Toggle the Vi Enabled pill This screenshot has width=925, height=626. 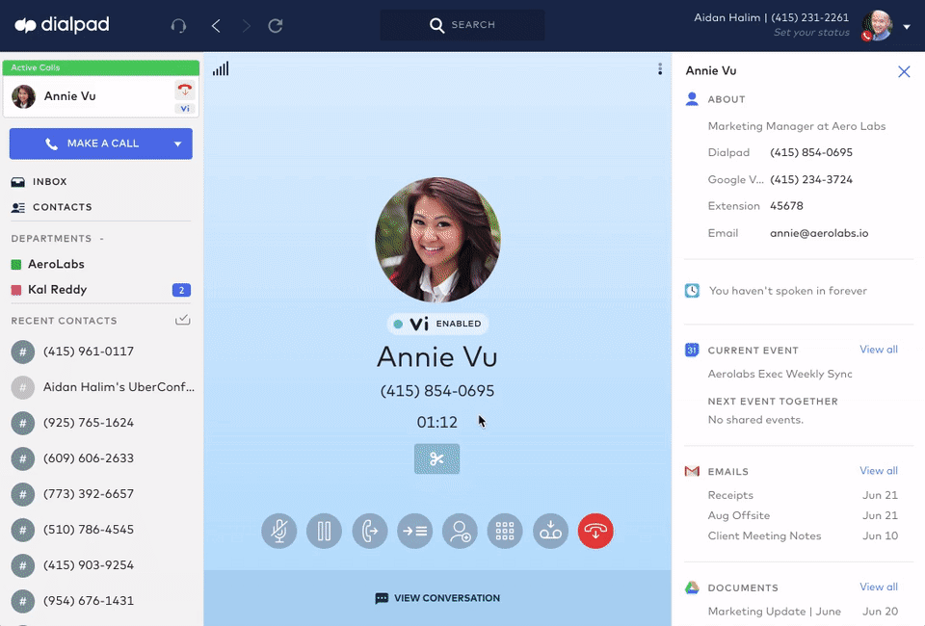tap(437, 324)
